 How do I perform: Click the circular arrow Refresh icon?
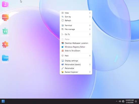pyautogui.click(x=63, y=20)
